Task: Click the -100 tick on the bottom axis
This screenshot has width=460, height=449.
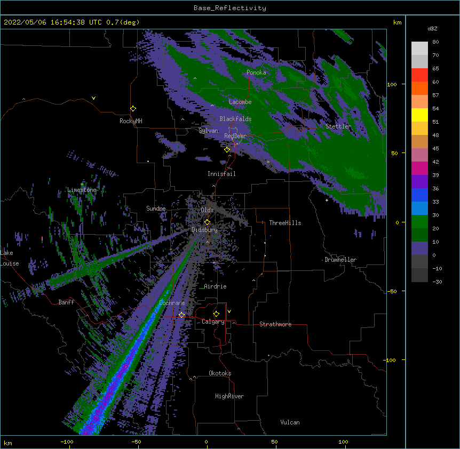Action: [67, 442]
